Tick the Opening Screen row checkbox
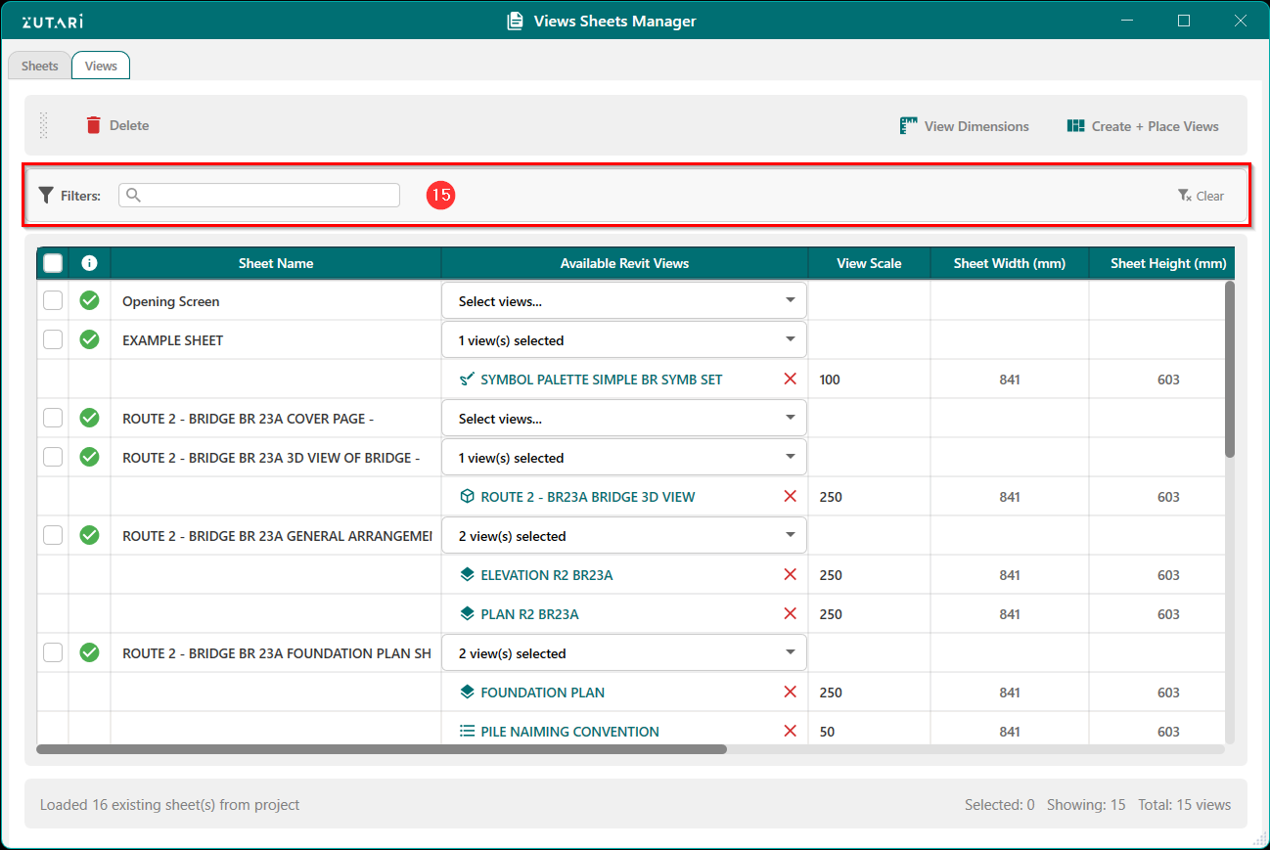Viewport: 1270px width, 850px height. 53,301
